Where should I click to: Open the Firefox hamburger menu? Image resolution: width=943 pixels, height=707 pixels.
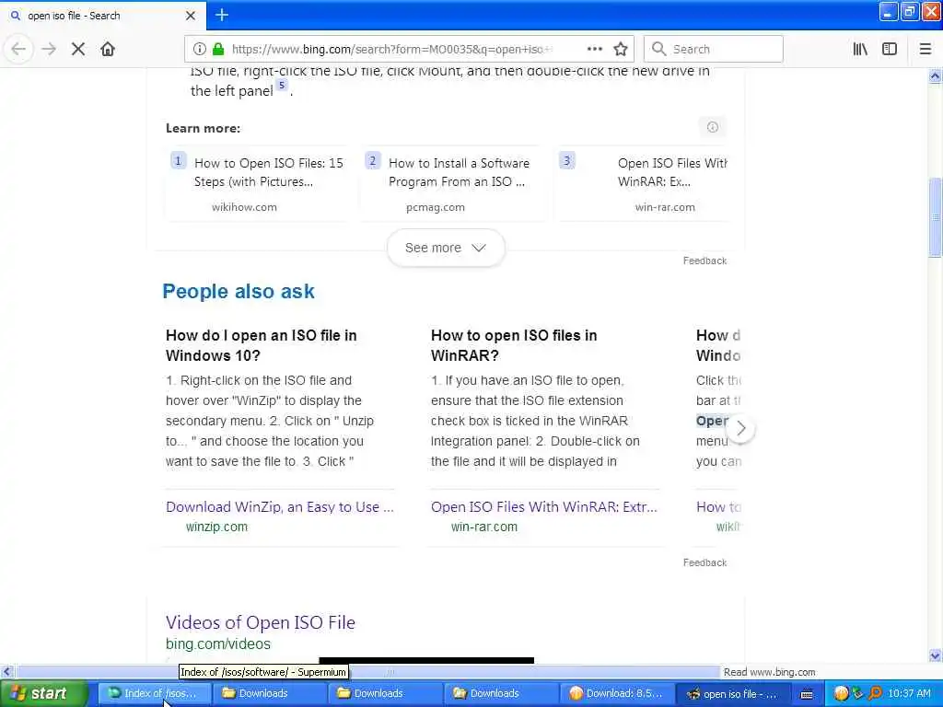click(926, 49)
